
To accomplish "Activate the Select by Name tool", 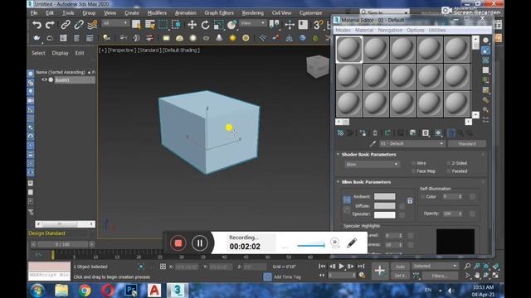I will [x=149, y=25].
